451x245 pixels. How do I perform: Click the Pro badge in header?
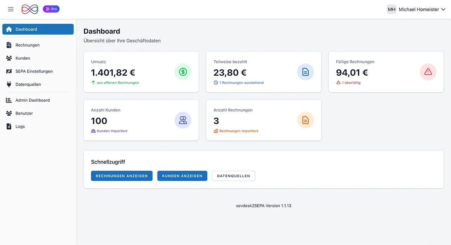pyautogui.click(x=51, y=9)
